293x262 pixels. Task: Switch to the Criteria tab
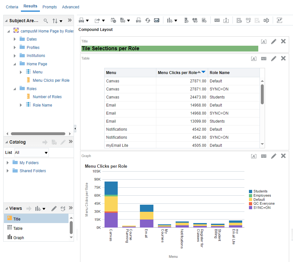(12, 7)
